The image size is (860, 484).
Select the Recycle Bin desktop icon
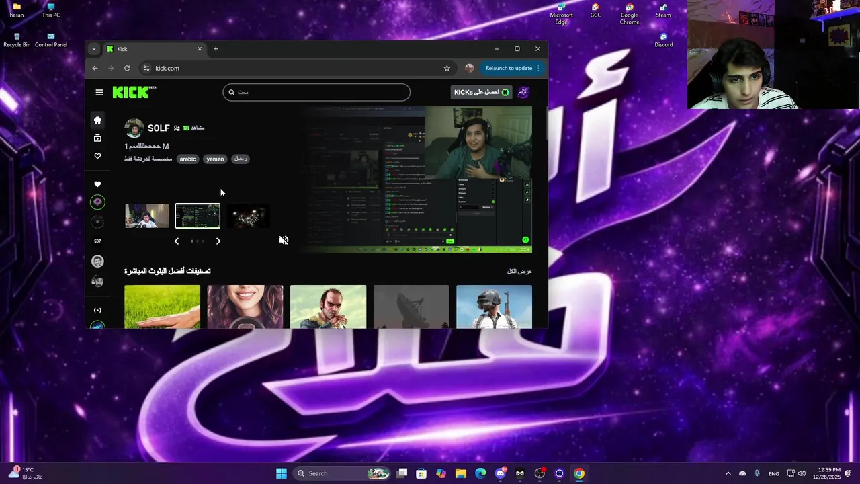pyautogui.click(x=17, y=40)
